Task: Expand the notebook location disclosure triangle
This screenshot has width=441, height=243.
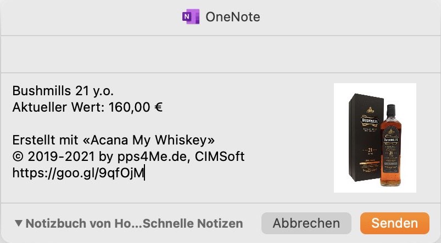Action: click(x=19, y=223)
